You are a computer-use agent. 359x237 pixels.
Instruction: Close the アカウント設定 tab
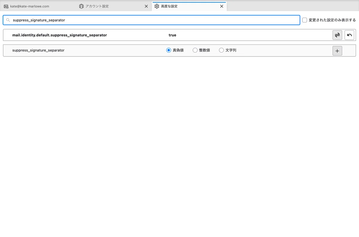click(x=146, y=6)
